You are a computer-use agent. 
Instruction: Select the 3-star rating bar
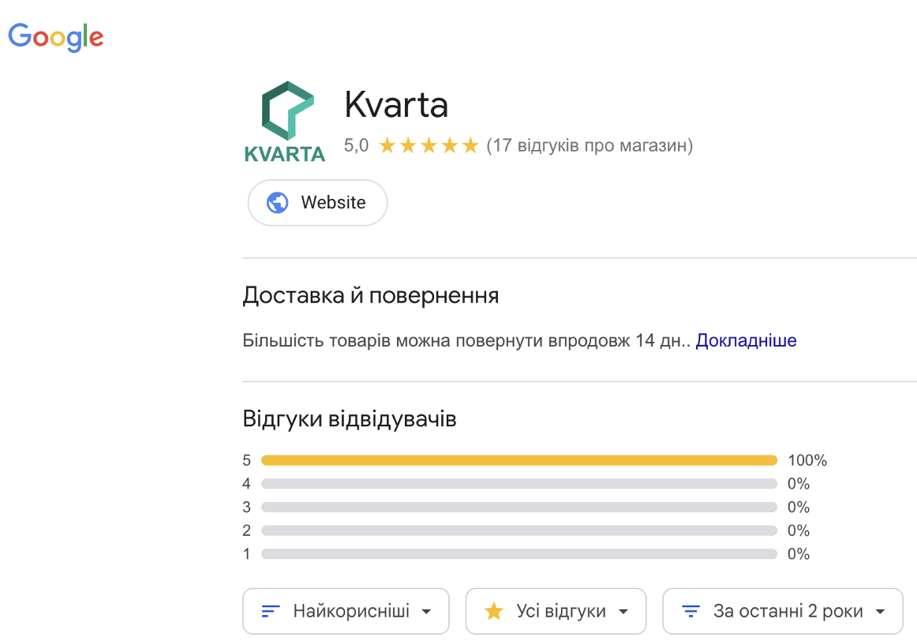coord(519,507)
